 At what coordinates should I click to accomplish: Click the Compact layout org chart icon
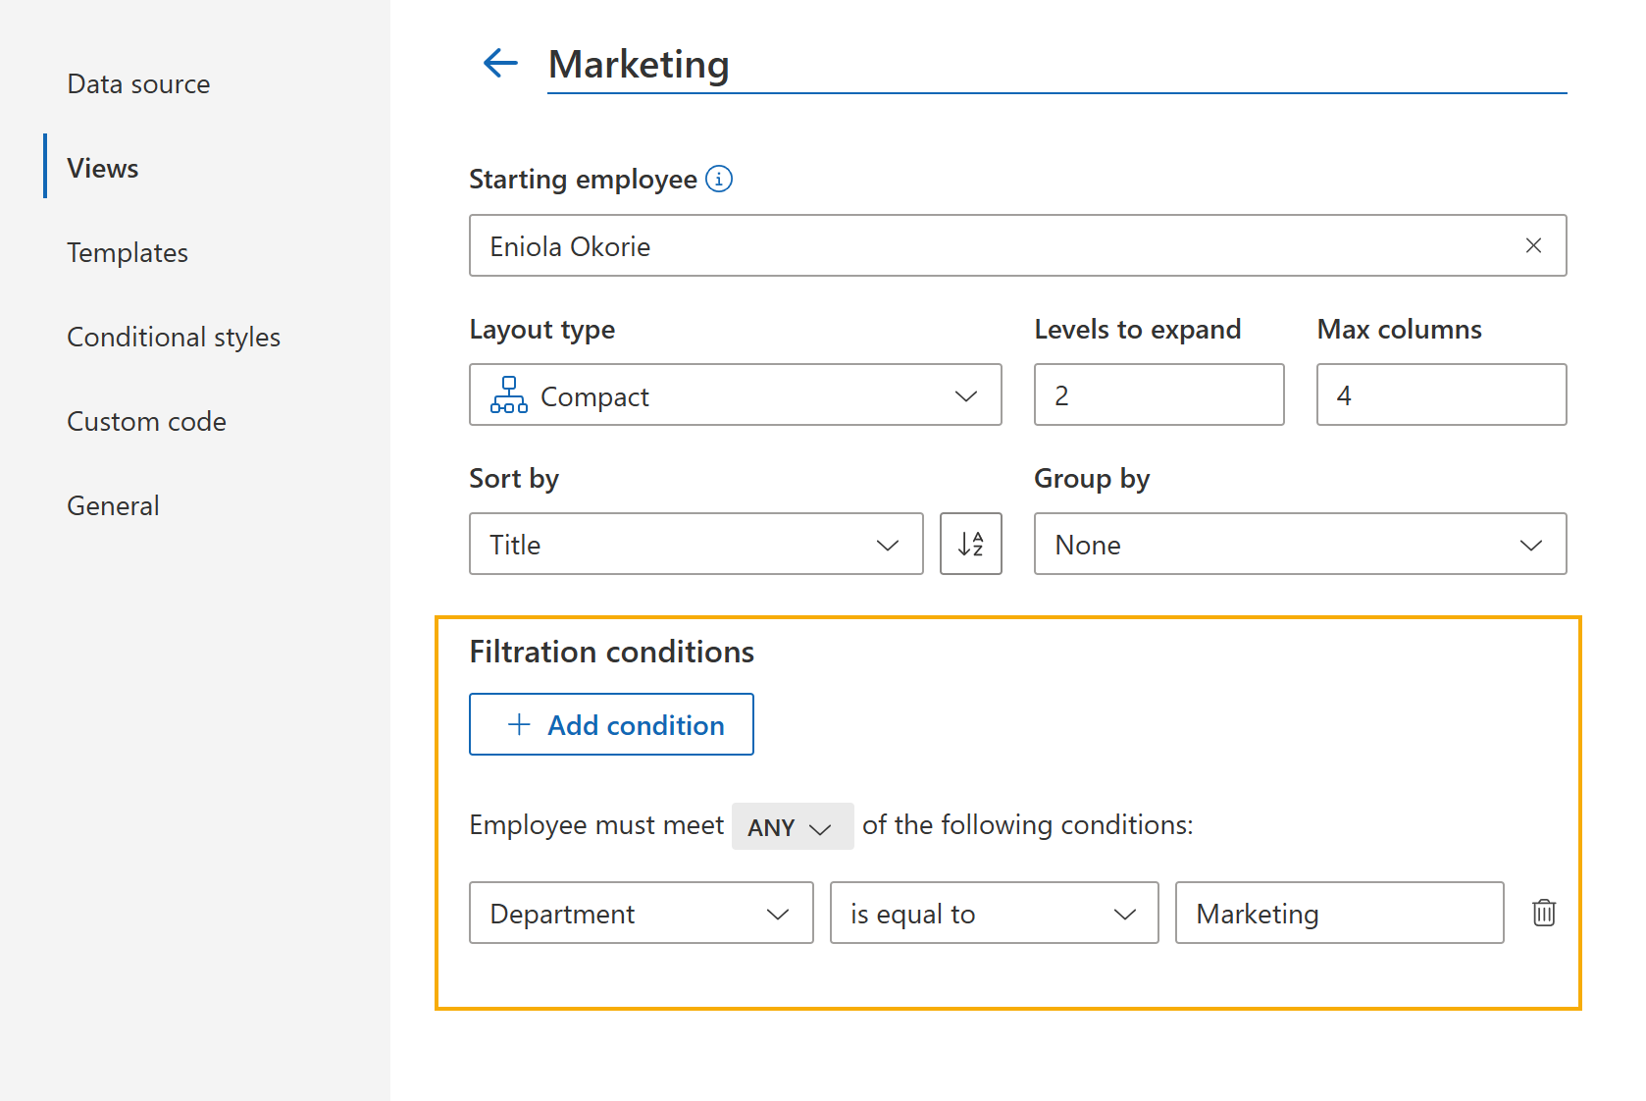[509, 394]
